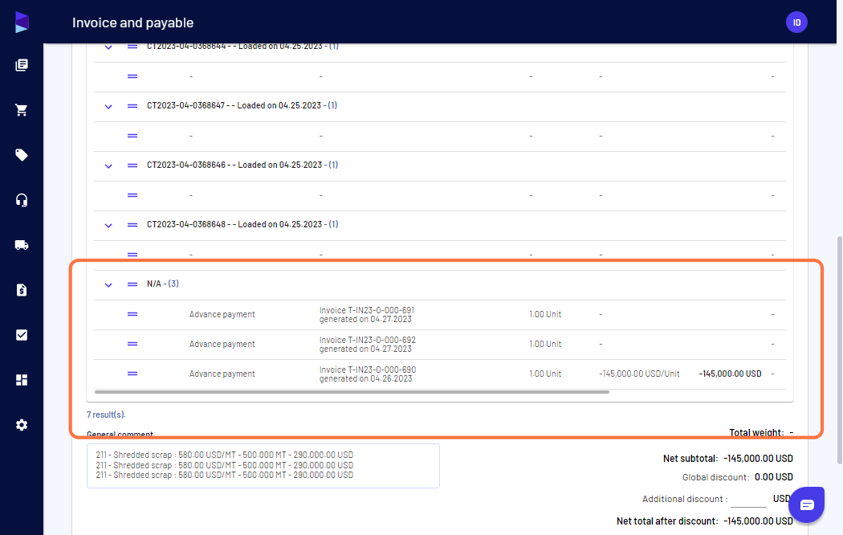Grab drag handle of empty row under CT2023-04-0368644
Screen dimensions: 843x535
(x=132, y=76)
